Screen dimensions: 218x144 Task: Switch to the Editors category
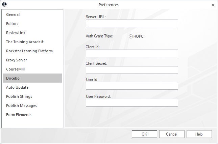pos(12,24)
